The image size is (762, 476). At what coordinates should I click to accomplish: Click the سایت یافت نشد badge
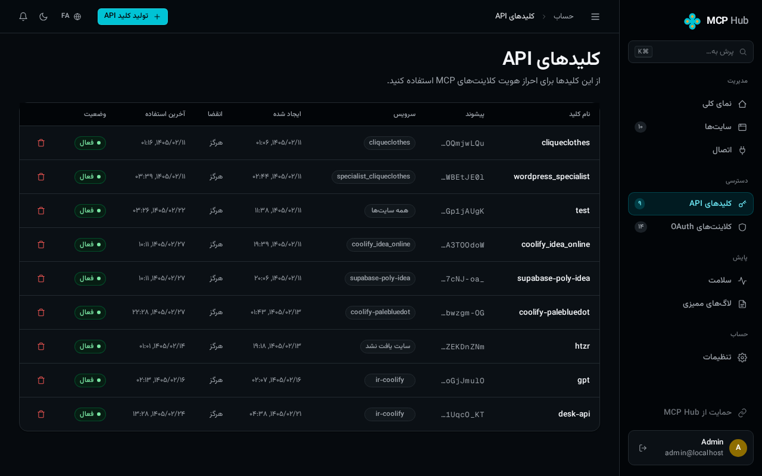[388, 346]
